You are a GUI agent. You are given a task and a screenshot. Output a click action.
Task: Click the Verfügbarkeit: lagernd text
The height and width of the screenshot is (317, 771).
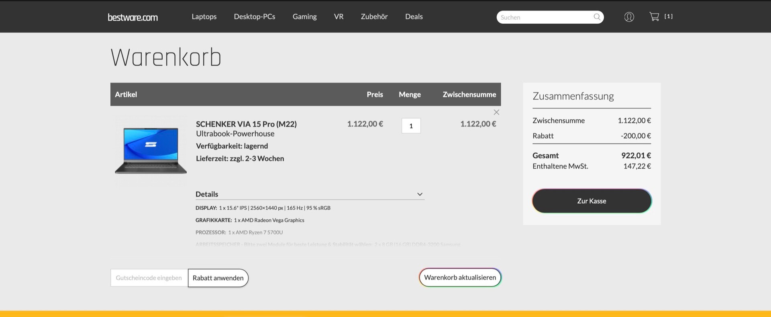coord(232,146)
